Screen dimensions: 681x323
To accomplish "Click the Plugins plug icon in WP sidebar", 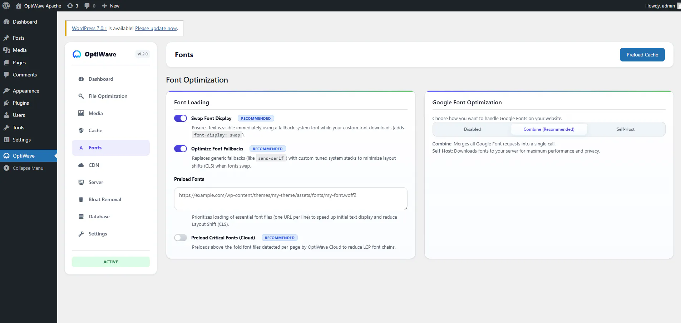I will point(6,103).
